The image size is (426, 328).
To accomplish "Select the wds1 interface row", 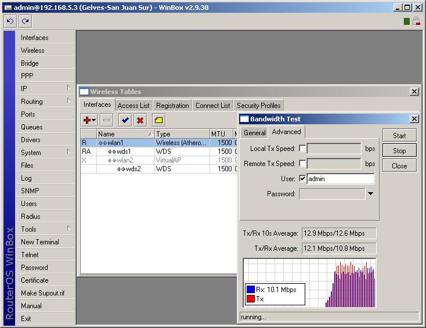I will pos(158,152).
